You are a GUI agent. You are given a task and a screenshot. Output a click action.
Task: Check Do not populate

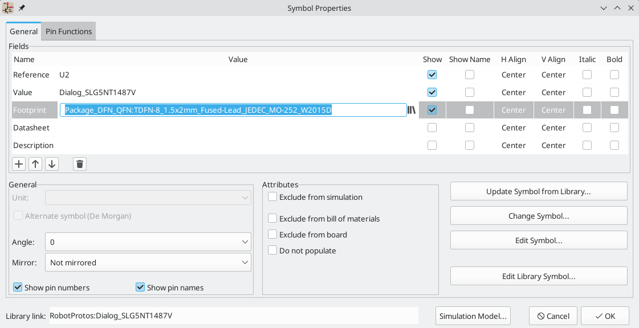272,251
